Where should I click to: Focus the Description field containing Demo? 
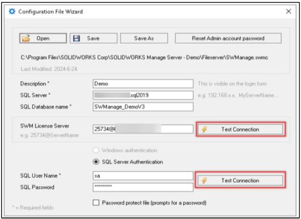tap(143, 84)
